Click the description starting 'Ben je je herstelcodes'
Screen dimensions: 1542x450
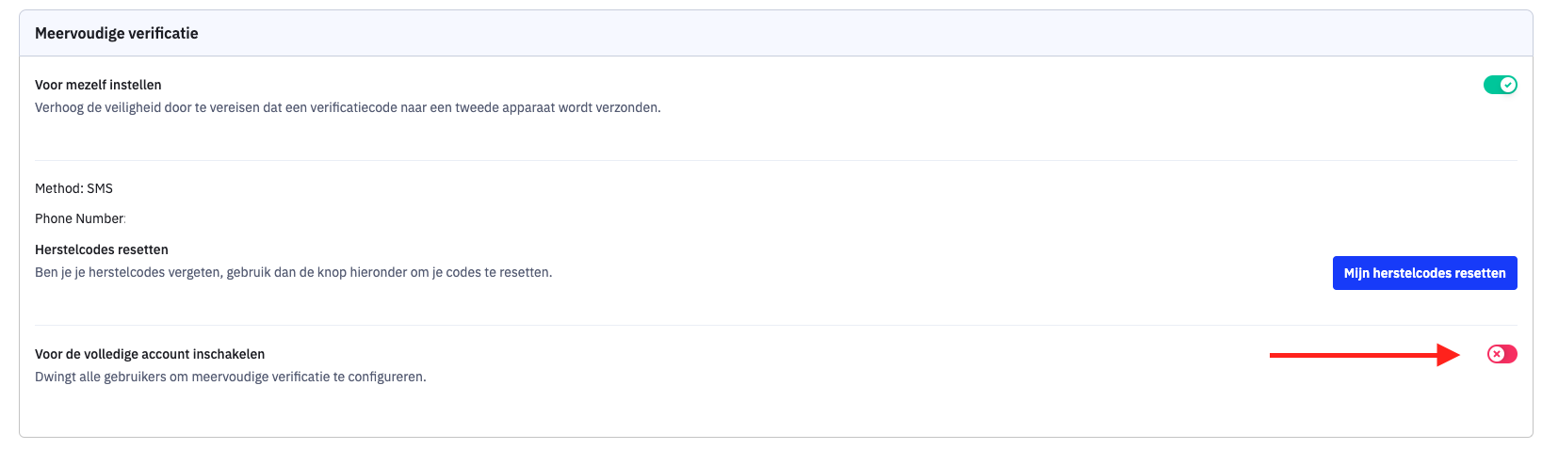pyautogui.click(x=294, y=272)
